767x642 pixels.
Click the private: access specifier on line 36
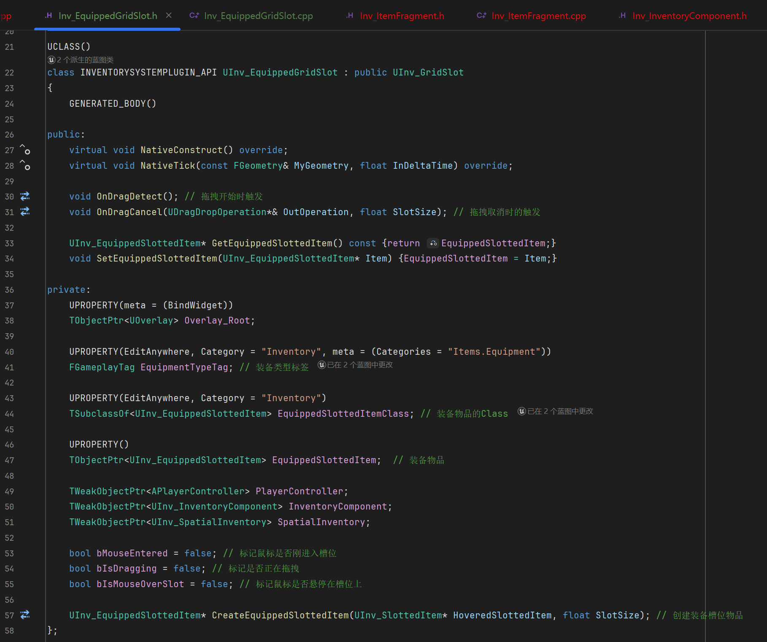pyautogui.click(x=68, y=290)
